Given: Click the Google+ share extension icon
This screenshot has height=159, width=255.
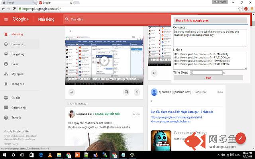Looking at the screenshot, I should coord(246,9).
